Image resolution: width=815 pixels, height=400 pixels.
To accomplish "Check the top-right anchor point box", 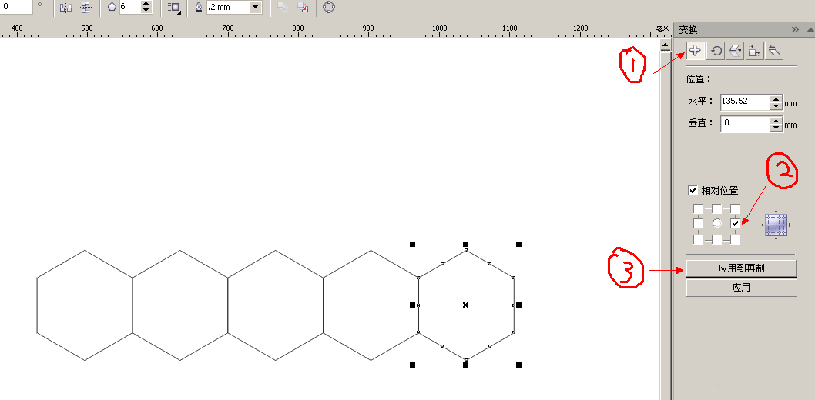I will click(735, 208).
